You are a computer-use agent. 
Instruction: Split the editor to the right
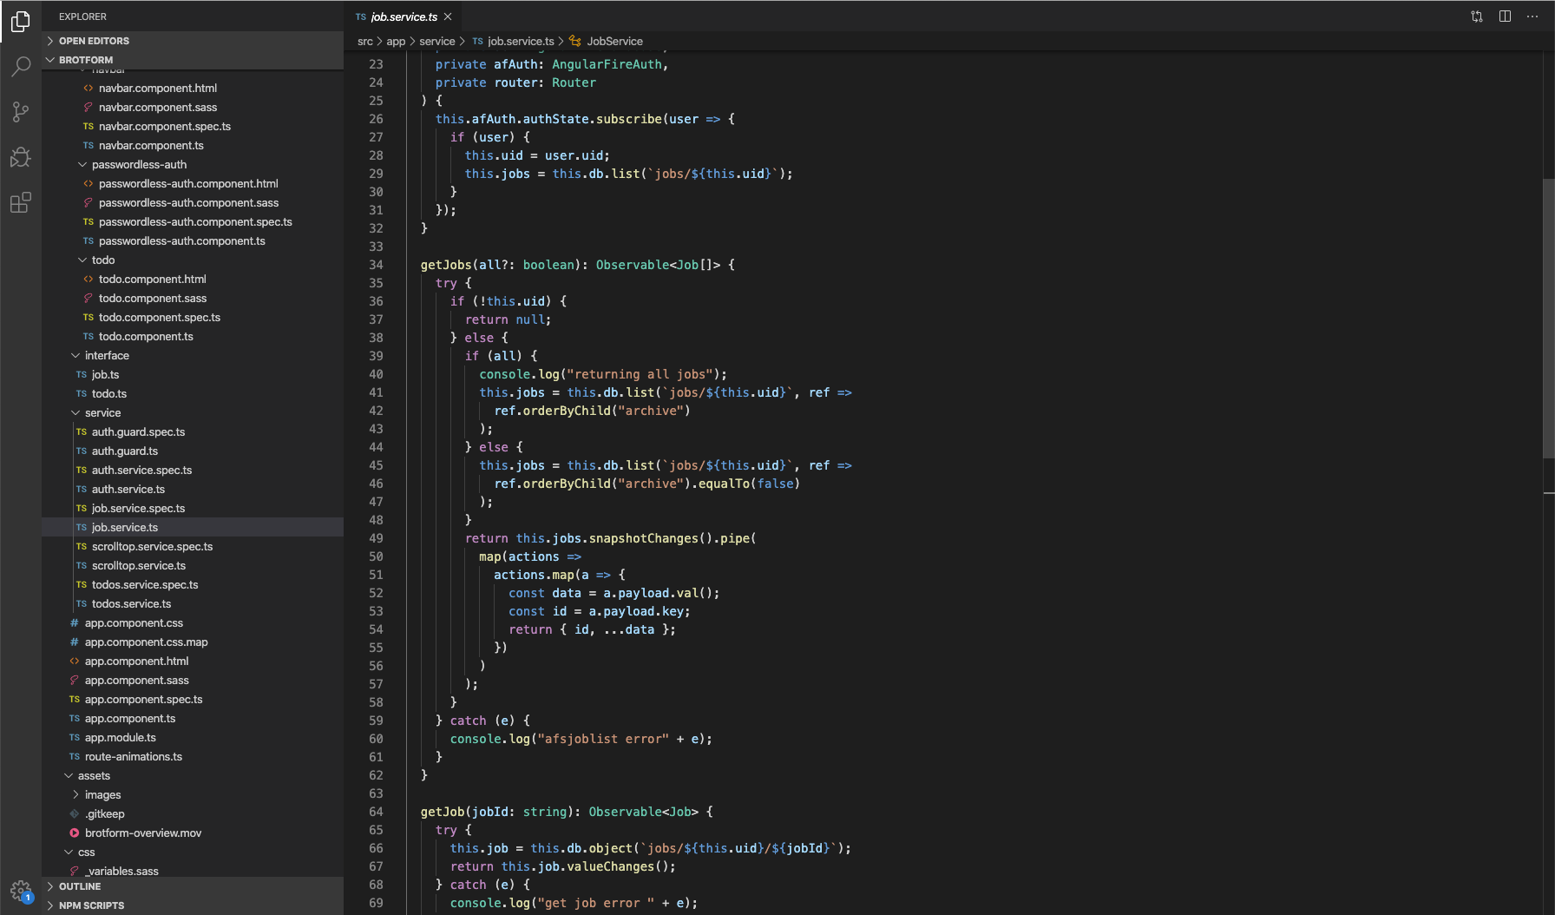click(1505, 16)
